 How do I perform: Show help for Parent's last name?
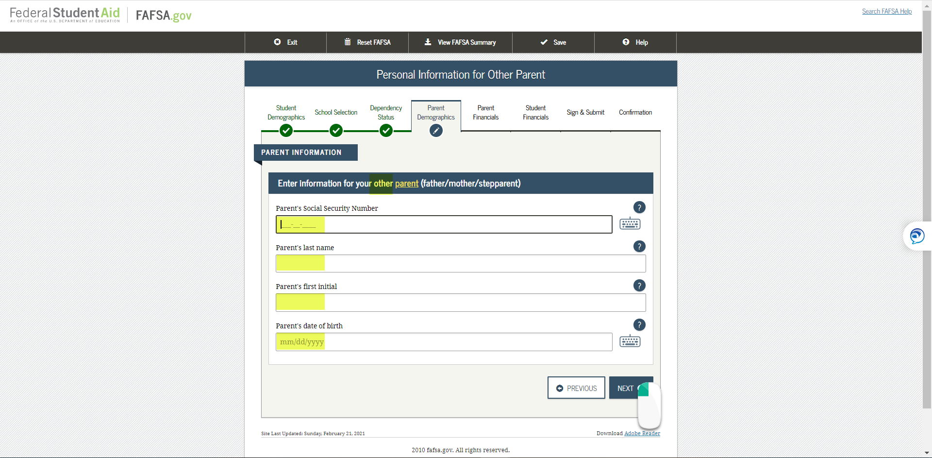pyautogui.click(x=639, y=246)
